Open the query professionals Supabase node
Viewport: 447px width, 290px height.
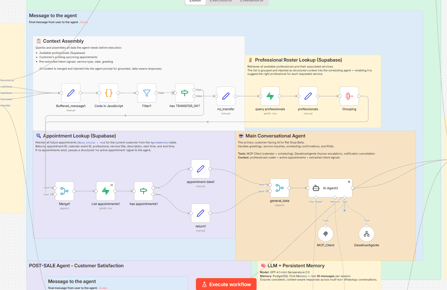(x=270, y=96)
